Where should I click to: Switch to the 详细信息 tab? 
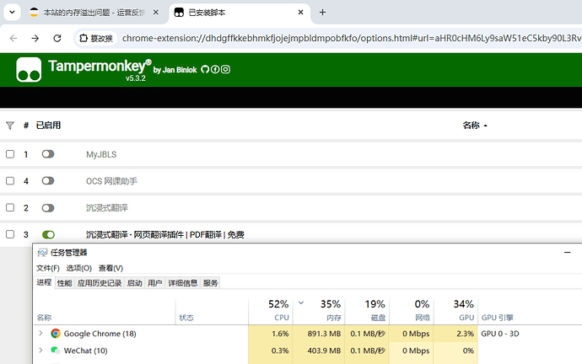pyautogui.click(x=183, y=283)
